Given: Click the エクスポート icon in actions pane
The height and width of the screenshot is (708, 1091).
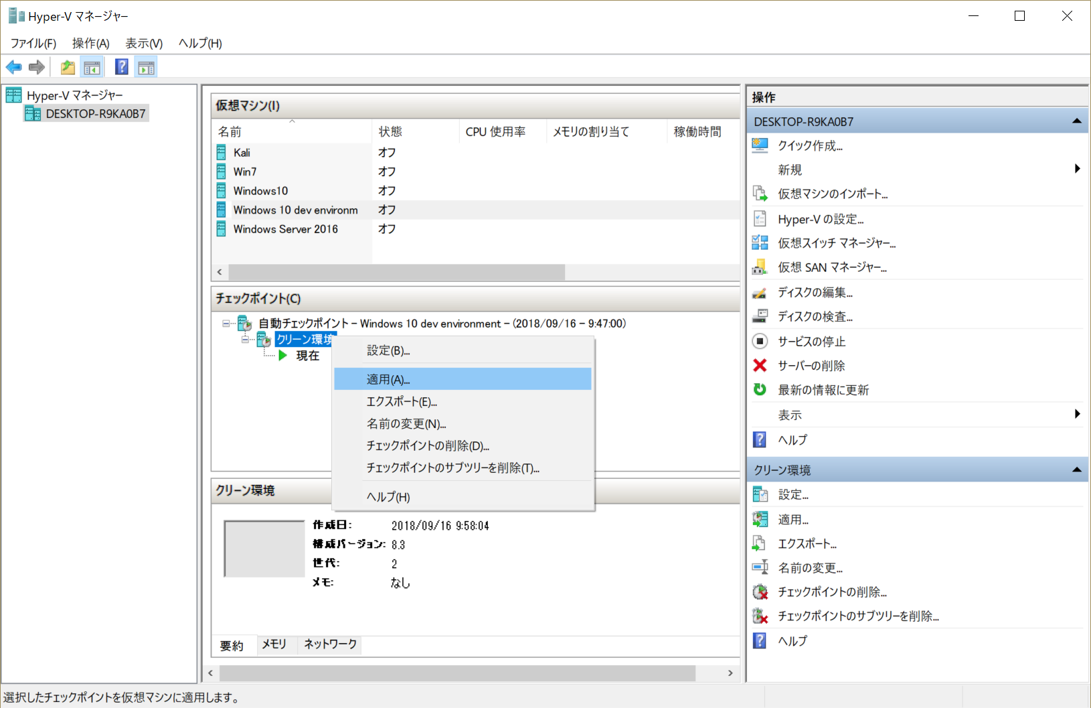Looking at the screenshot, I should coord(760,543).
